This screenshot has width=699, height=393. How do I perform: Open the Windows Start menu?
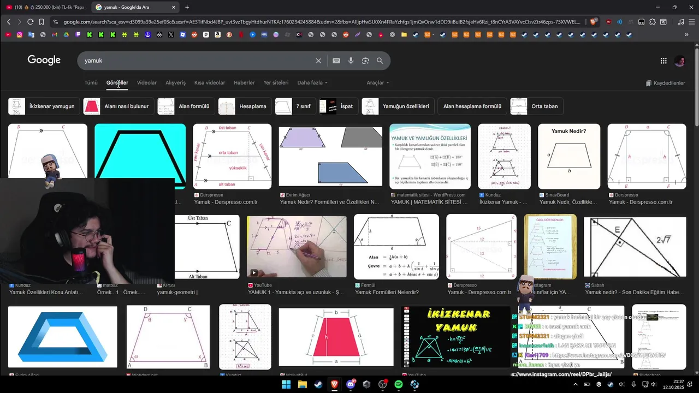[x=286, y=384]
